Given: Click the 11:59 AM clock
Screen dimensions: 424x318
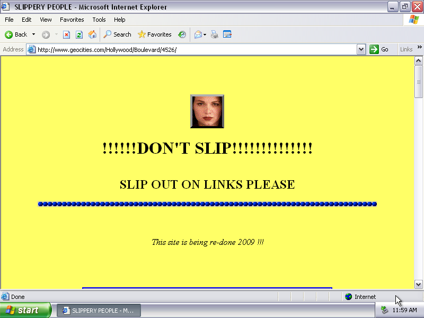Looking at the screenshot, I should 404,310.
